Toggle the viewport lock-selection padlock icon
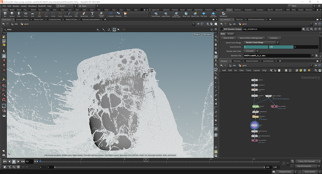Viewport: 322px width, 174px height. (x=4, y=56)
